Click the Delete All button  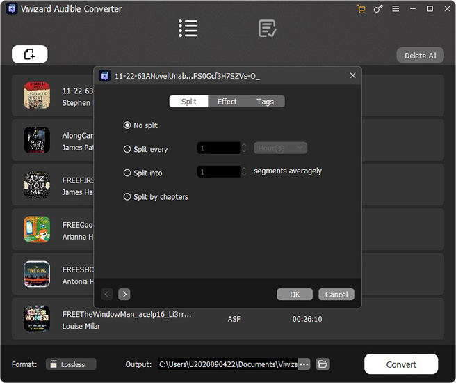421,55
